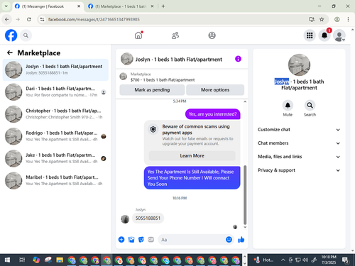The height and width of the screenshot is (266, 355).
Task: Open the system tray overflow chevron
Action: 283,260
